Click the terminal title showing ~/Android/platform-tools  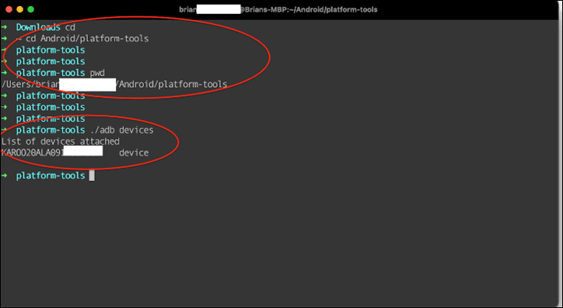[x=278, y=9]
